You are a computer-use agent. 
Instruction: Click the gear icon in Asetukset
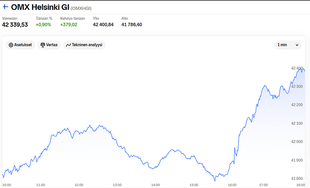tap(11, 45)
